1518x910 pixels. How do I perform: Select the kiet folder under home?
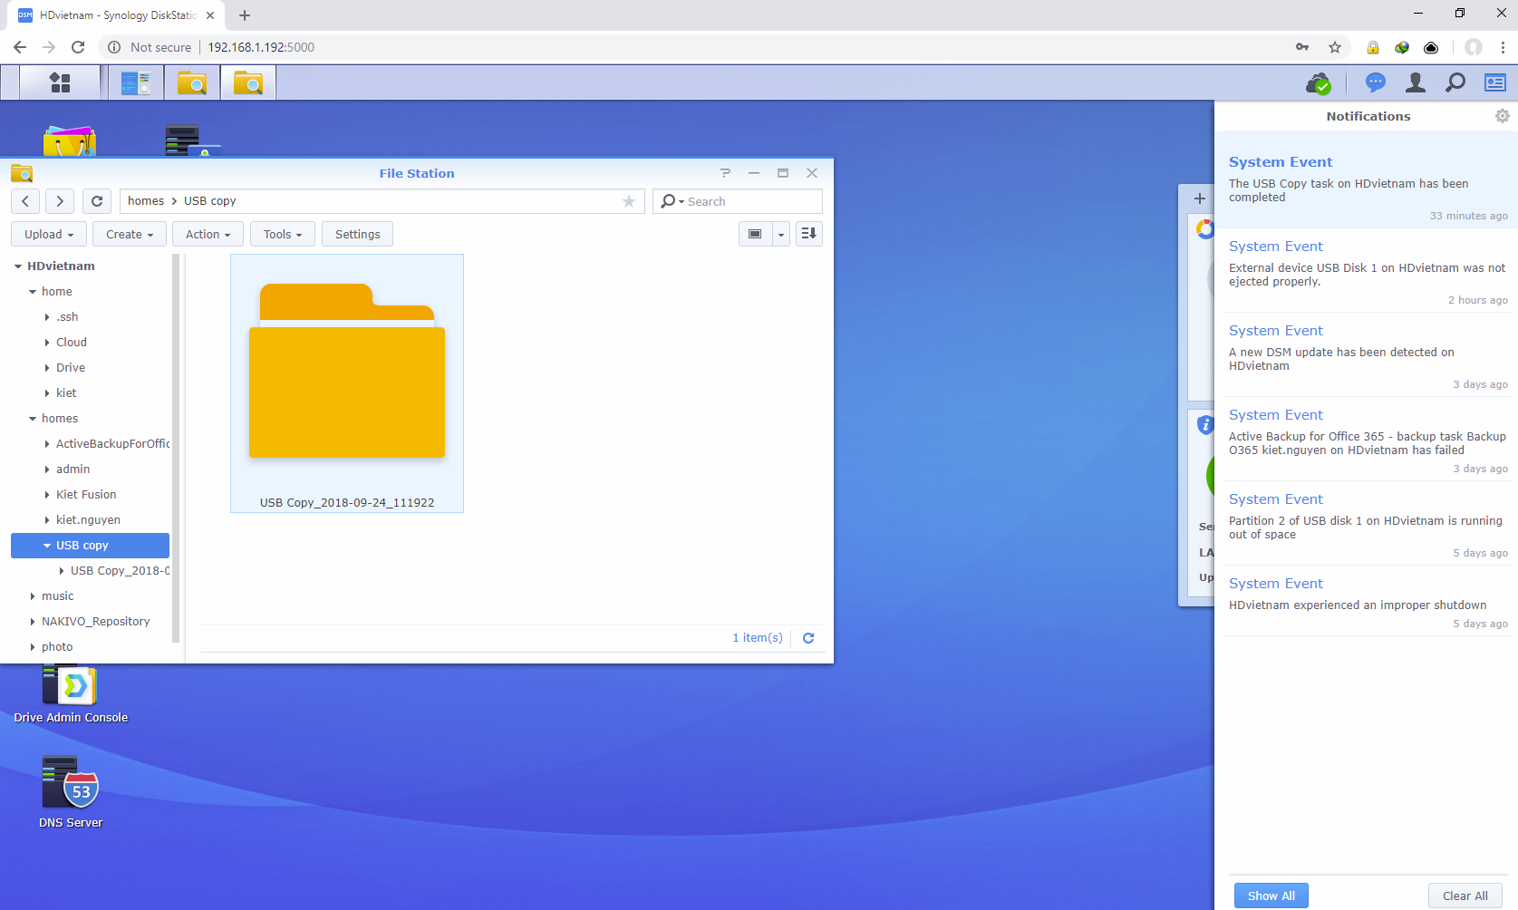66,393
